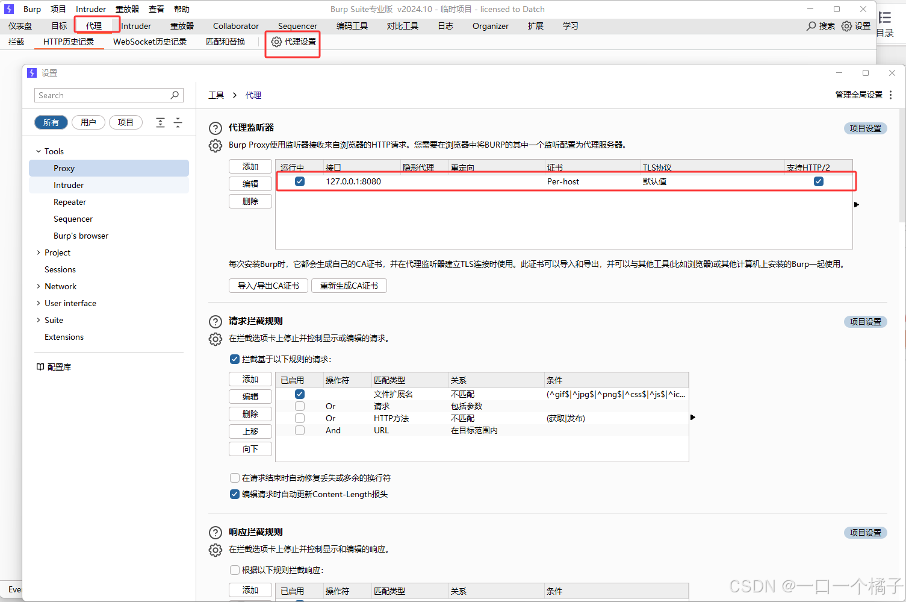Image resolution: width=906 pixels, height=602 pixels.
Task: Open the WebSocket历史记录 sub-tab
Action: (150, 42)
